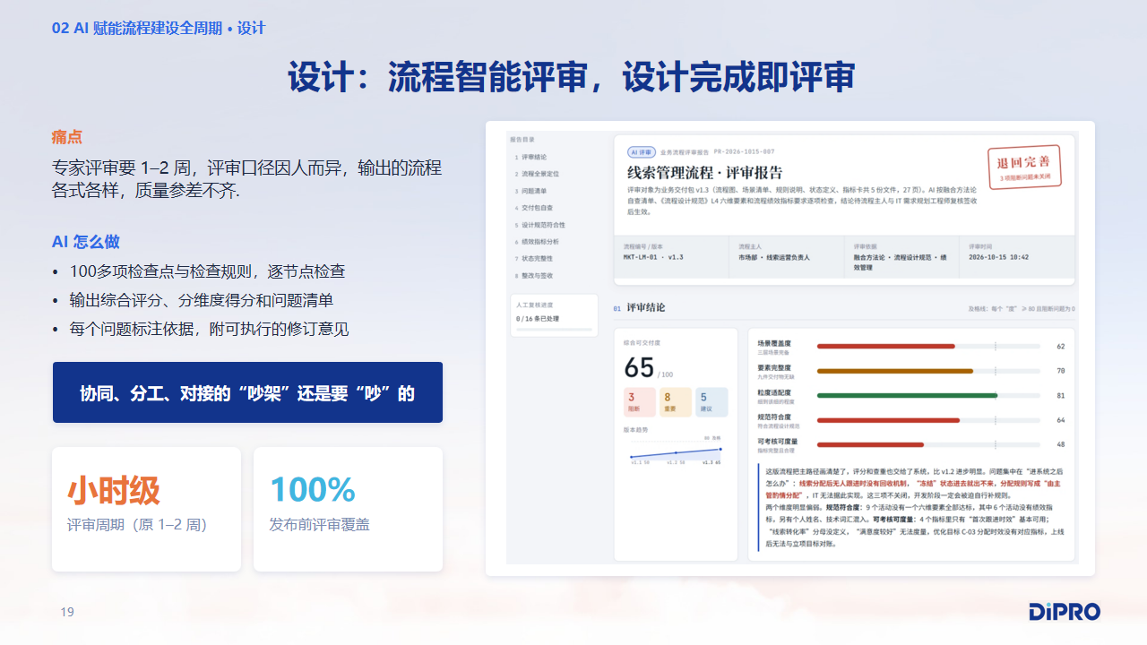This screenshot has width=1147, height=645.
Task: Click the overall score 65
Action: pyautogui.click(x=640, y=367)
